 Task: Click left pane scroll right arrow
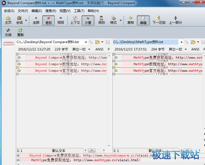tap(104, 150)
